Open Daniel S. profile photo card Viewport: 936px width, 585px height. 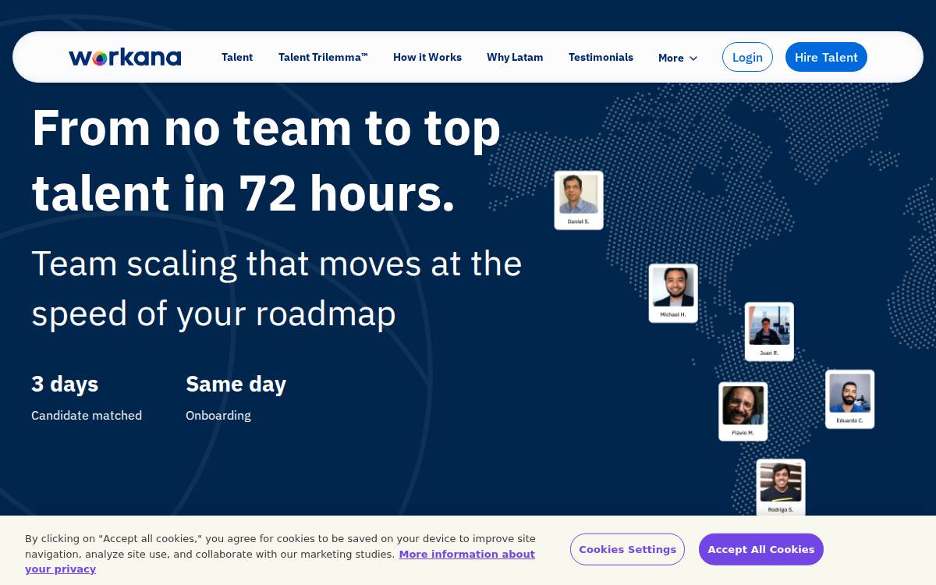tap(579, 200)
